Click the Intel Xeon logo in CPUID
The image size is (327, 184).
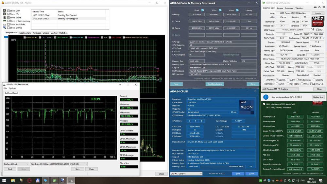click(x=247, y=107)
